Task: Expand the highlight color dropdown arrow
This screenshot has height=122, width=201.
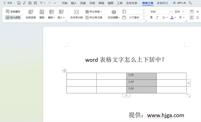Action: (184, 18)
